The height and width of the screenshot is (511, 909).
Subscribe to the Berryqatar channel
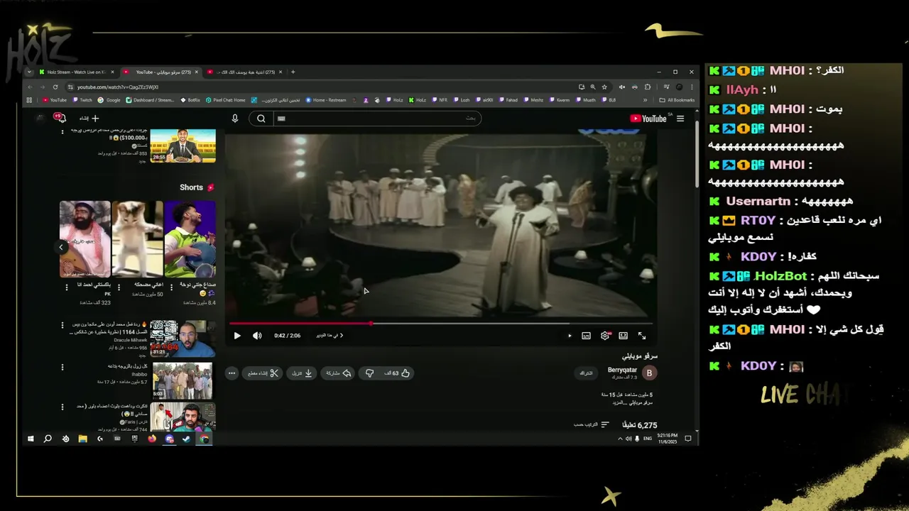pos(586,373)
